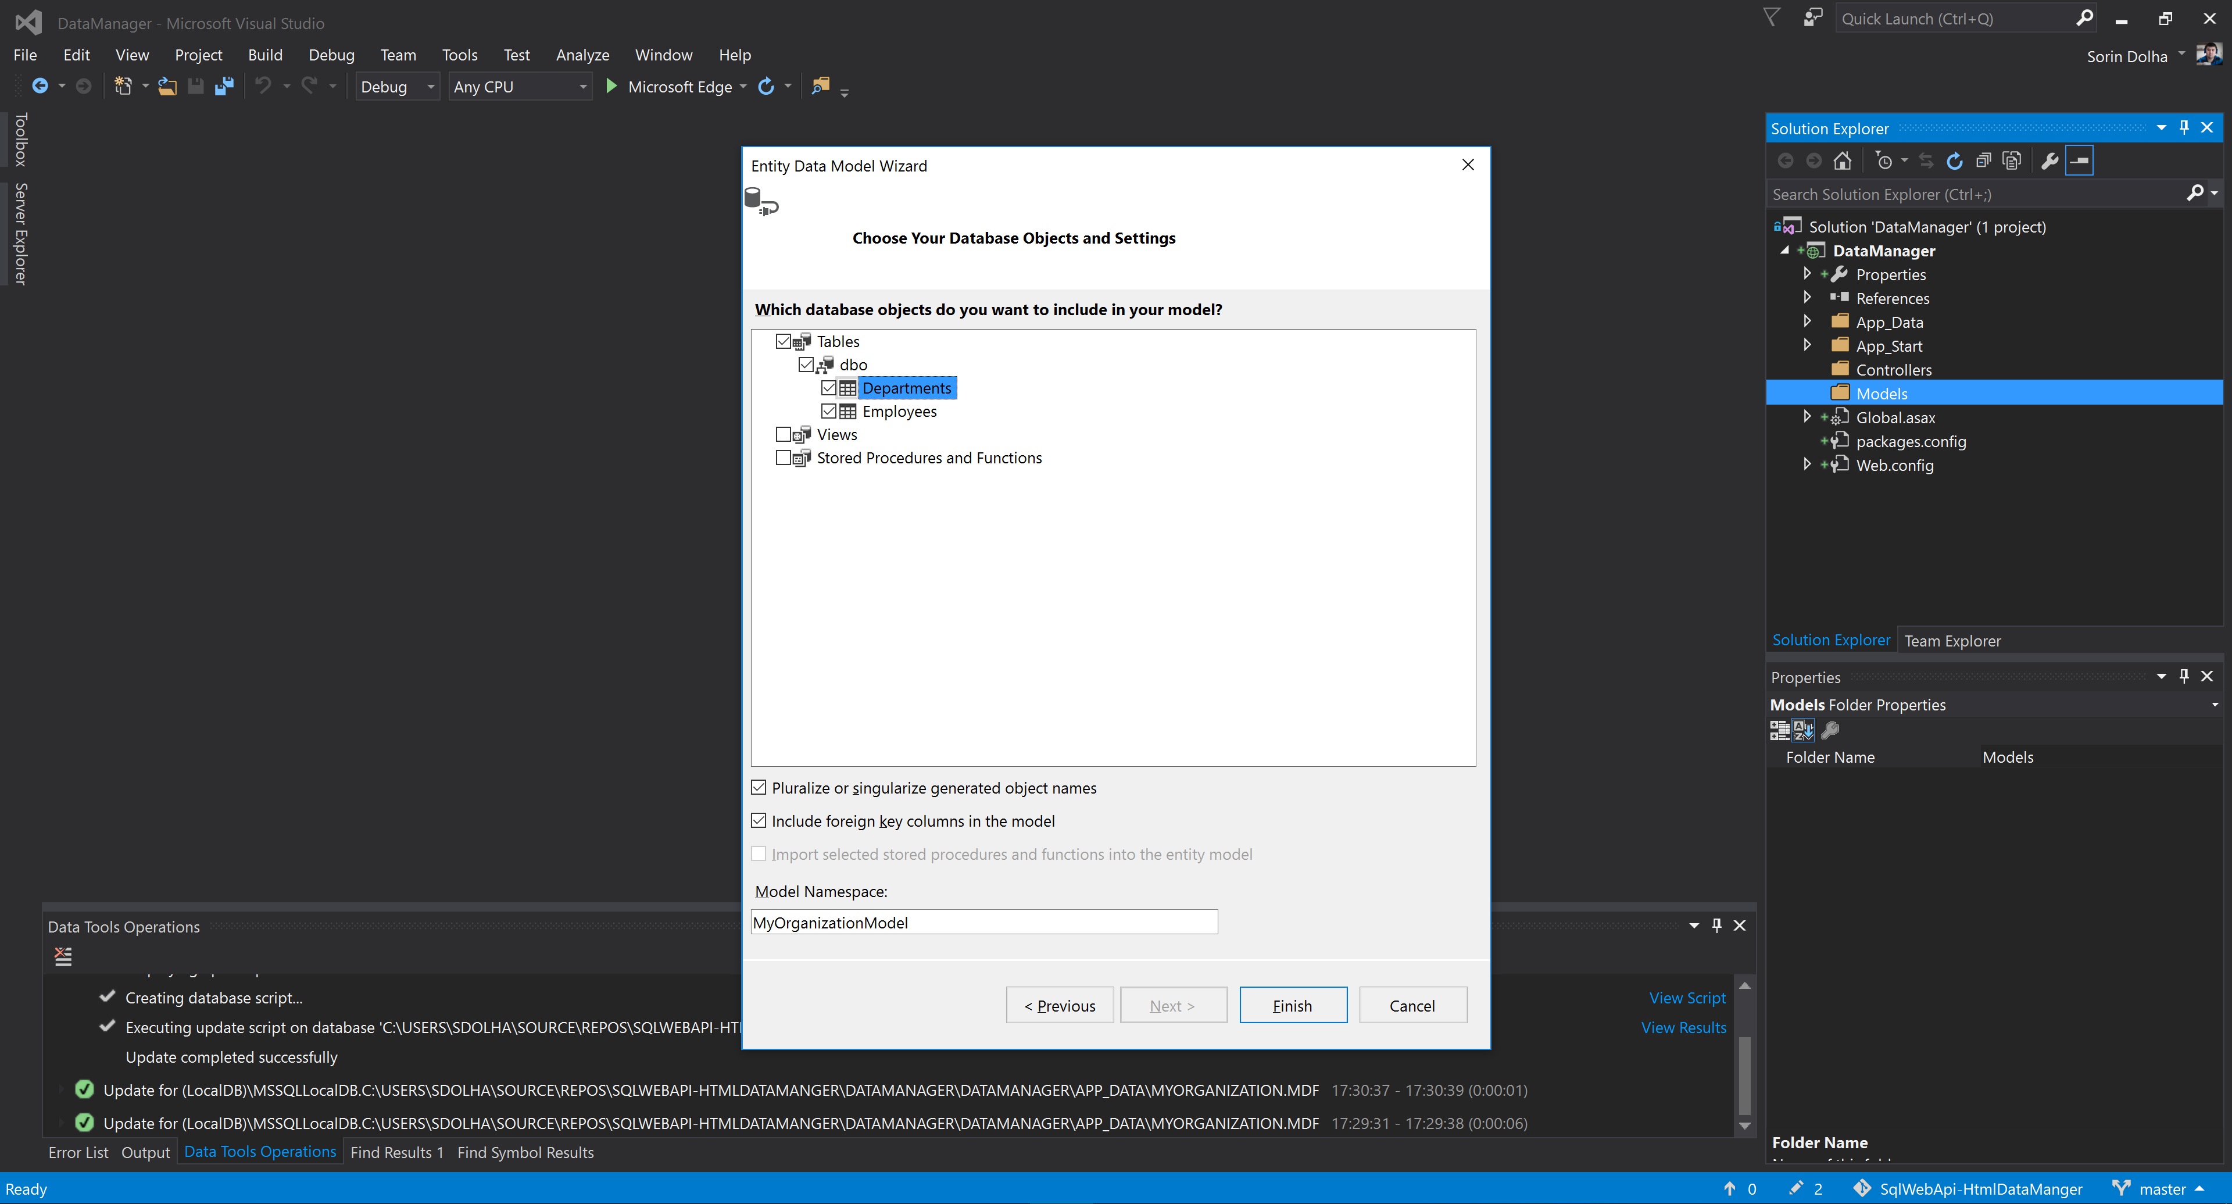The image size is (2232, 1204).
Task: Click the Solution Explorer refresh icon
Action: (x=1955, y=160)
